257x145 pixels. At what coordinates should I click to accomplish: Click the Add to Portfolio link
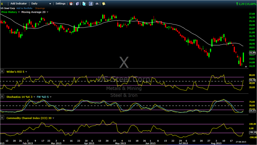25,8
